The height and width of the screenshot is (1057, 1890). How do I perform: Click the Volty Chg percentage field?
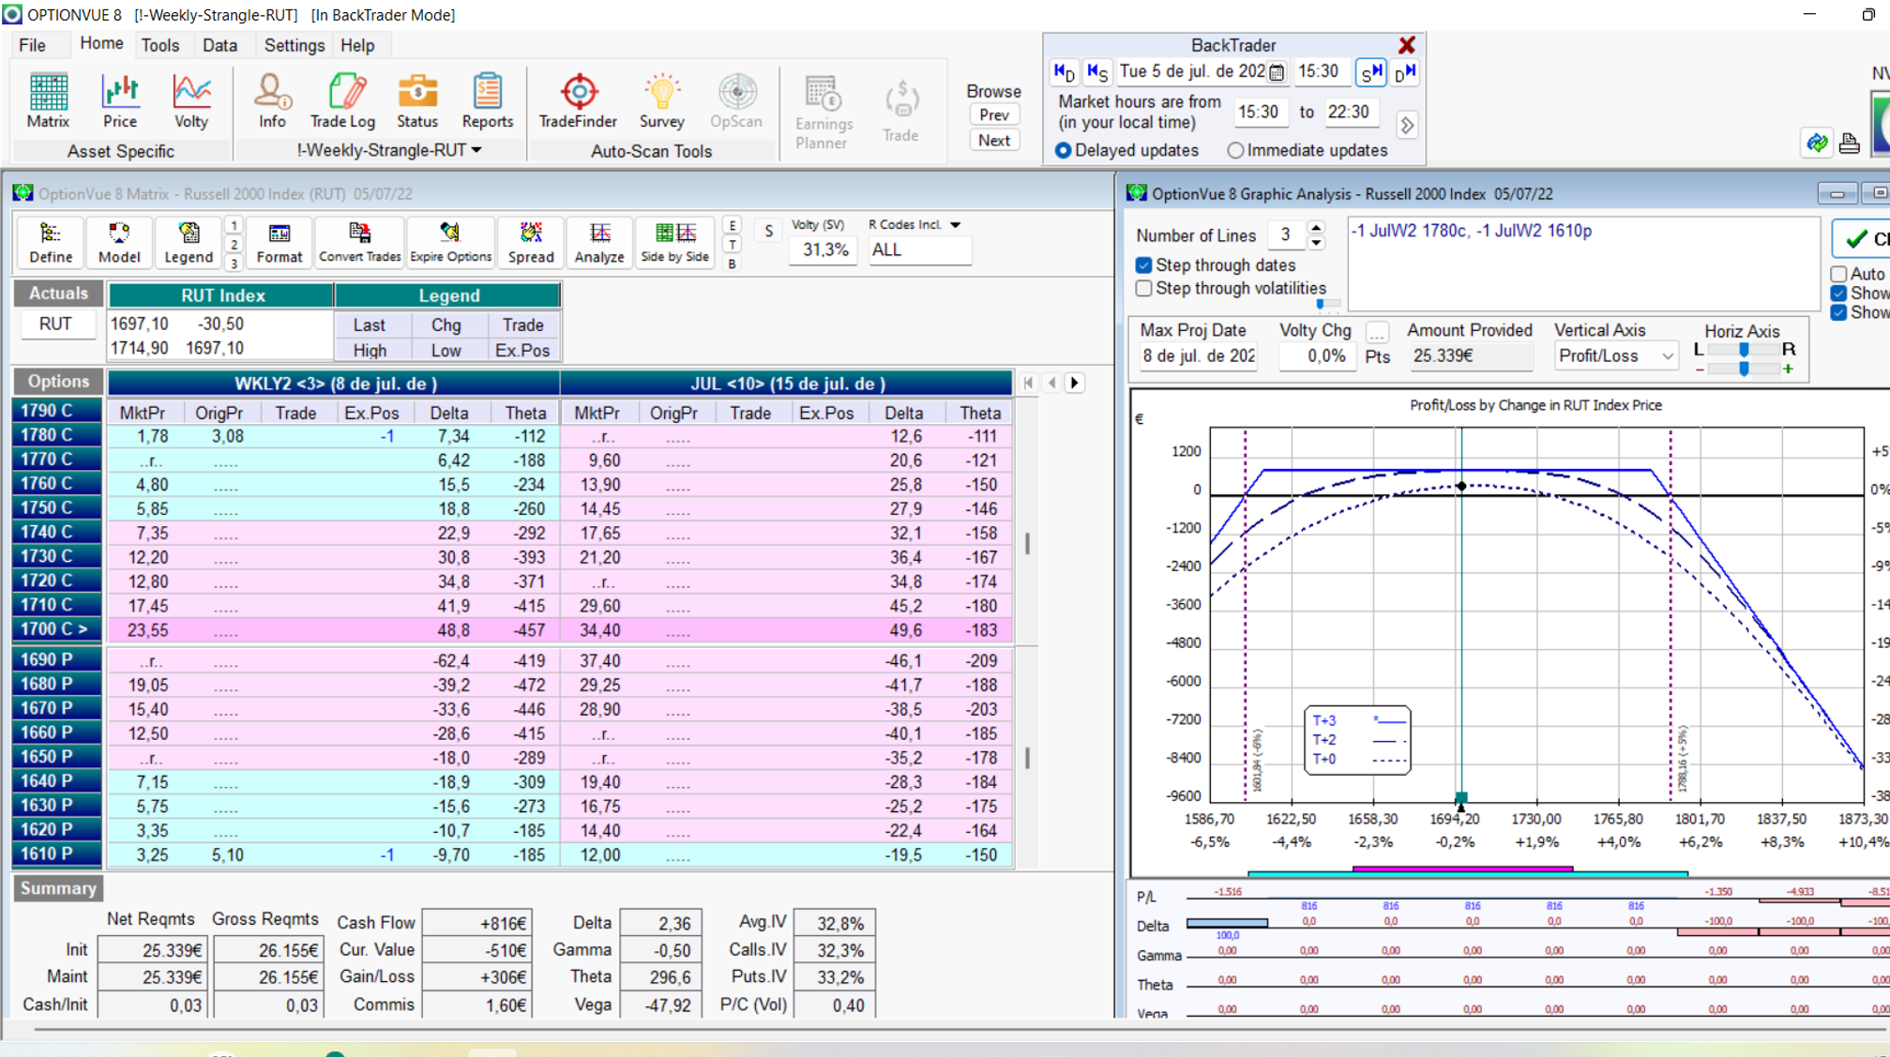coord(1318,356)
